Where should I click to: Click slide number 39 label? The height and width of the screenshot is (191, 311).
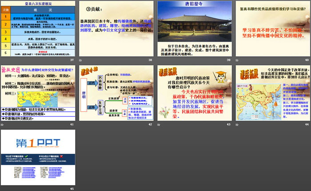coord(228,60)
